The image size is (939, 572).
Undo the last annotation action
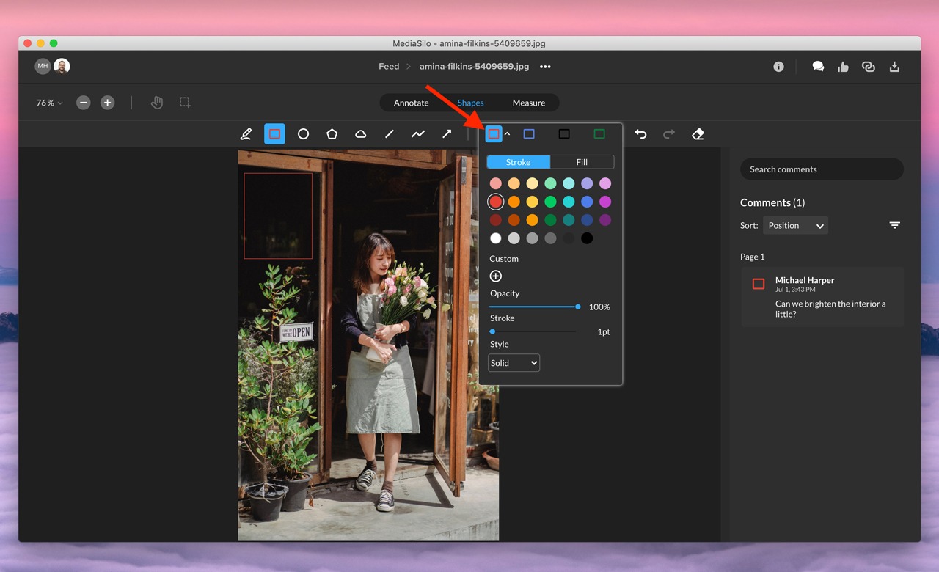pos(640,134)
